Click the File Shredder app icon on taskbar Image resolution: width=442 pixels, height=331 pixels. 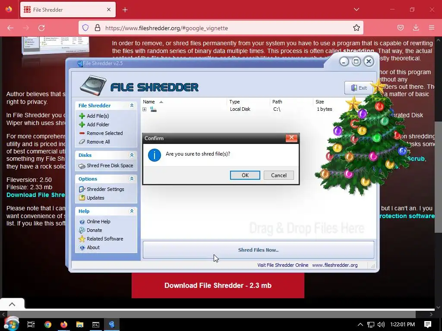(112, 325)
